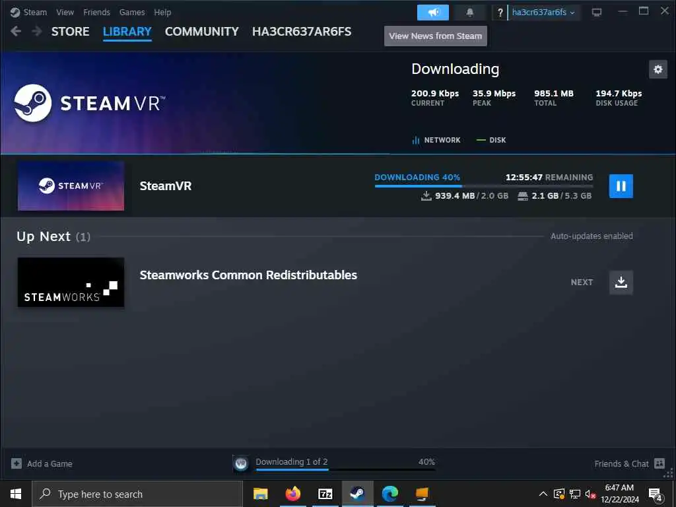The image size is (676, 507).
Task: Click the taskbar clock showing 6:47 AM
Action: (619, 494)
